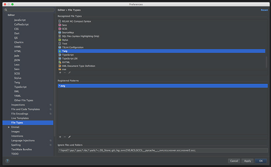Screen dimensions: 271x167
Task: Edit the selected recognized file type
Action: tap(69, 73)
